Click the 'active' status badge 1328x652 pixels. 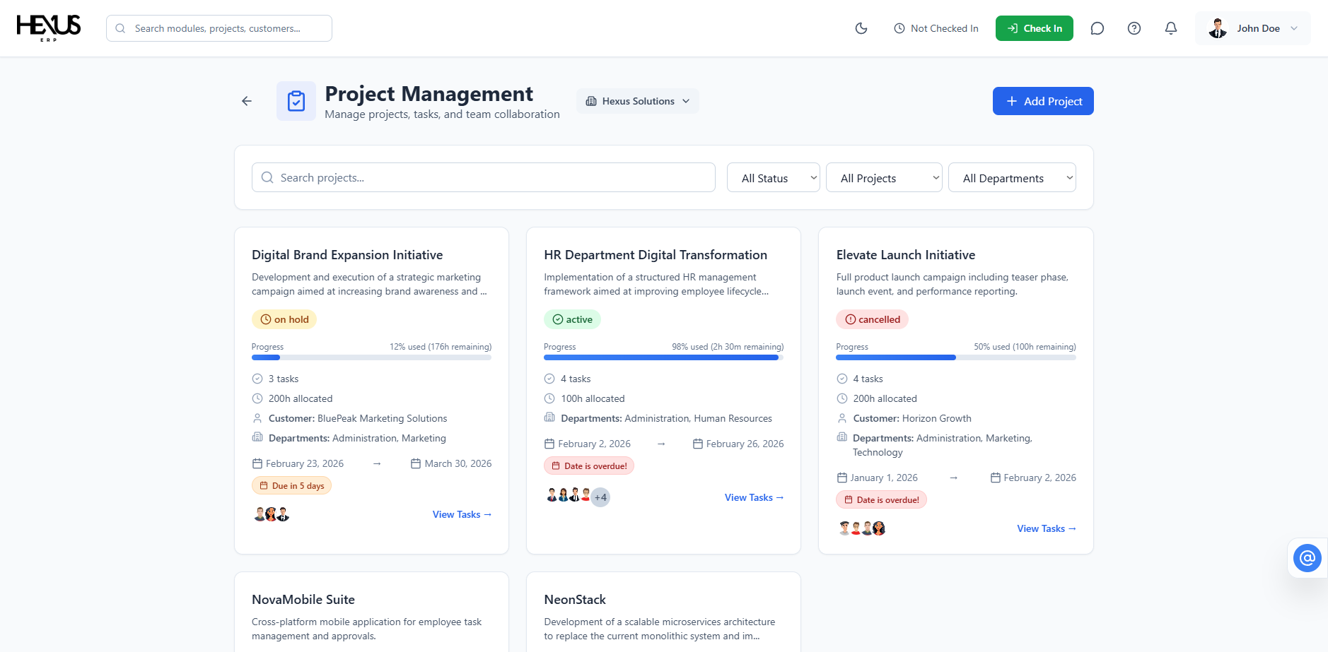pyautogui.click(x=572, y=319)
